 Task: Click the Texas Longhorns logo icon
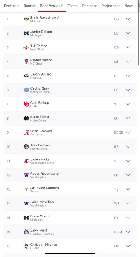26,189
